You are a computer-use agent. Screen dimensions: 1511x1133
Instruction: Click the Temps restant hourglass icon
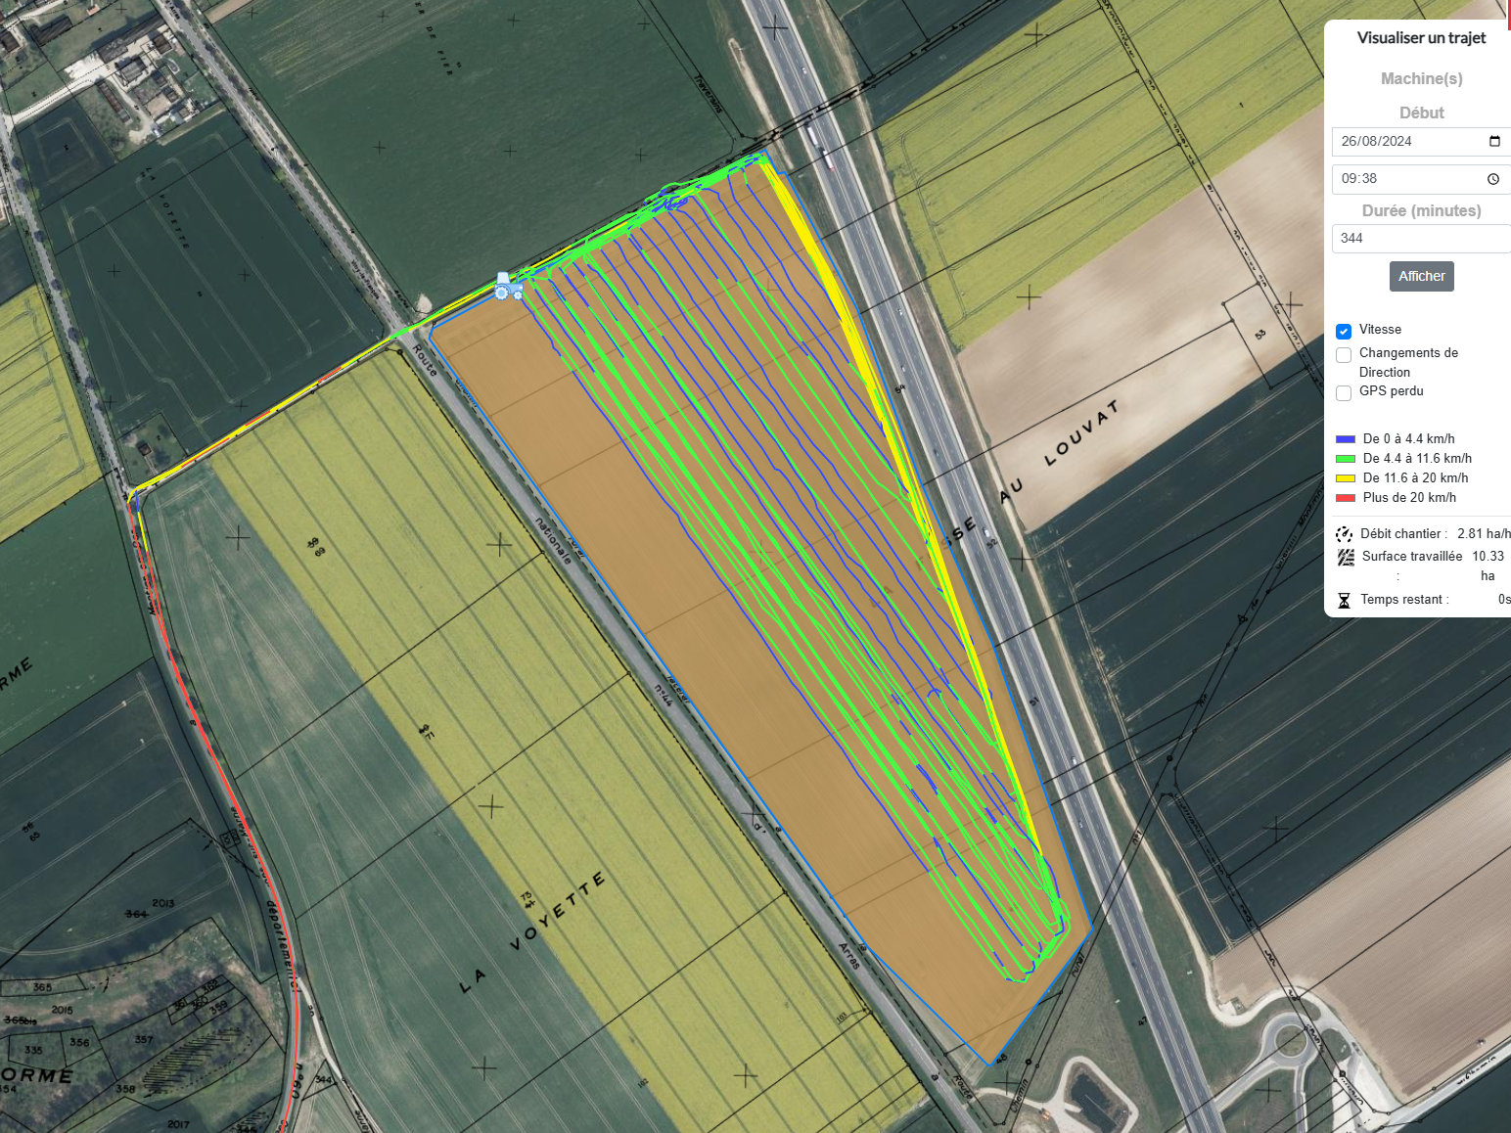[1345, 601]
